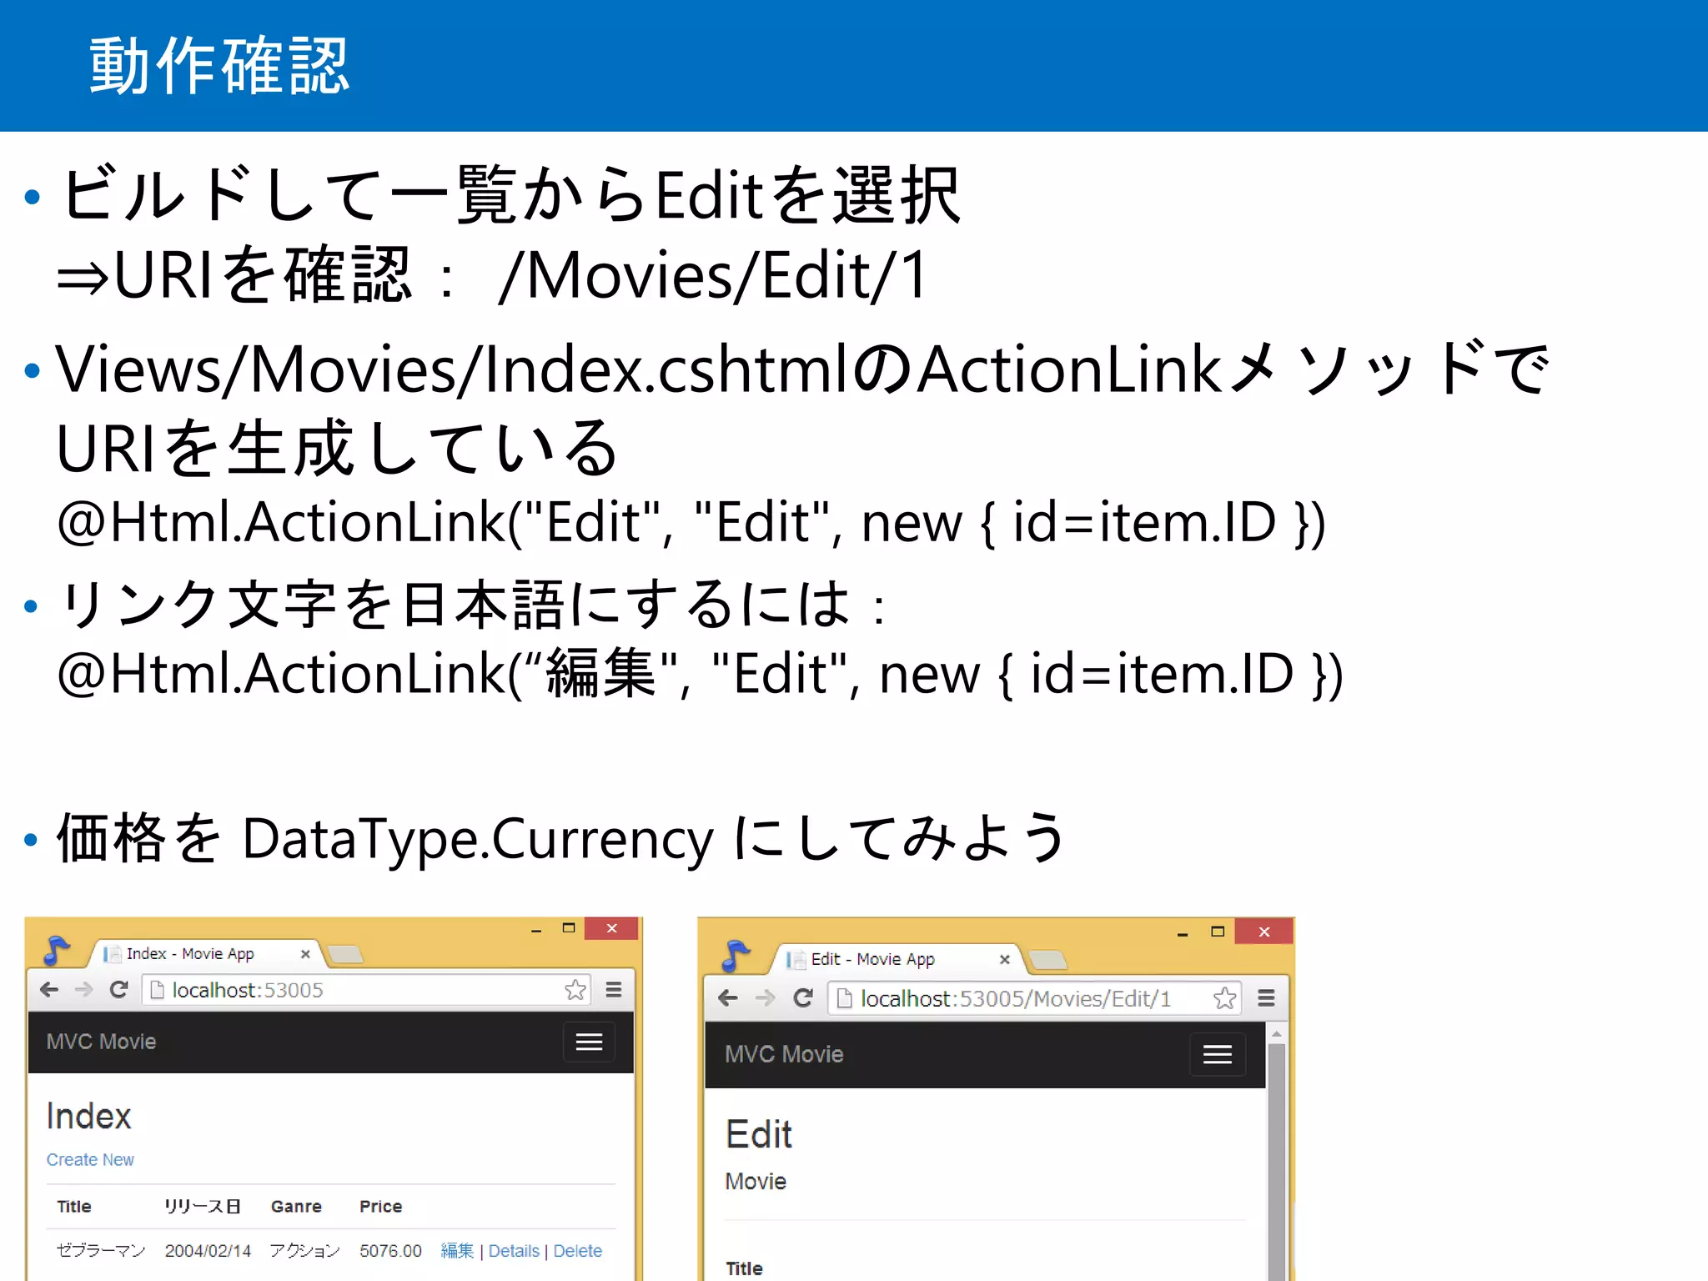Click back arrow in Index browser window

point(49,990)
